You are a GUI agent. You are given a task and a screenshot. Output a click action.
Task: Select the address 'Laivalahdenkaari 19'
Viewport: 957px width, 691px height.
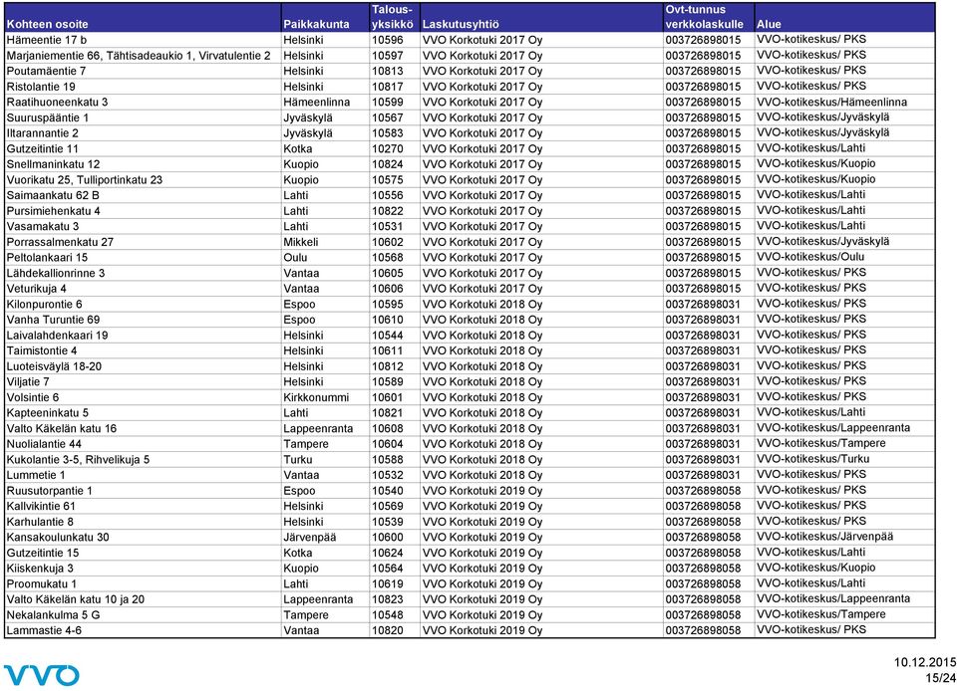57,336
